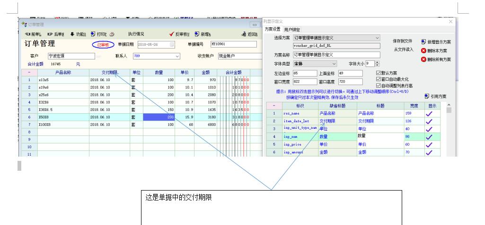485x225 pixels.
Task: Switch to the 用户绑定 tab
Action: click(292, 29)
